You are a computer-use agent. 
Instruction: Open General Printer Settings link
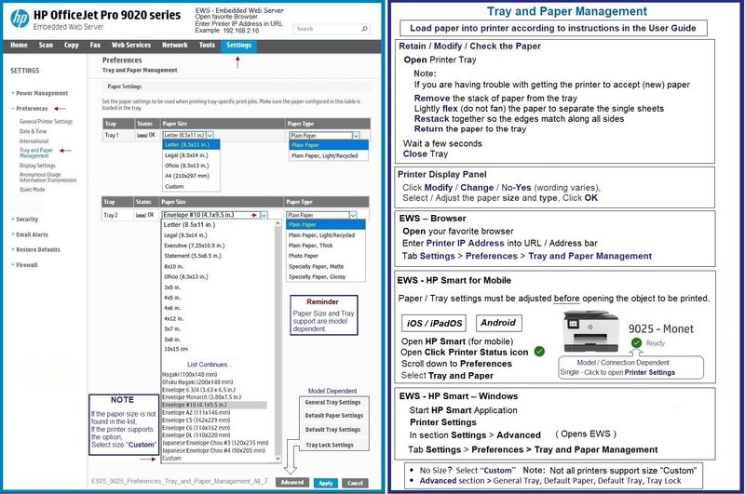[46, 122]
